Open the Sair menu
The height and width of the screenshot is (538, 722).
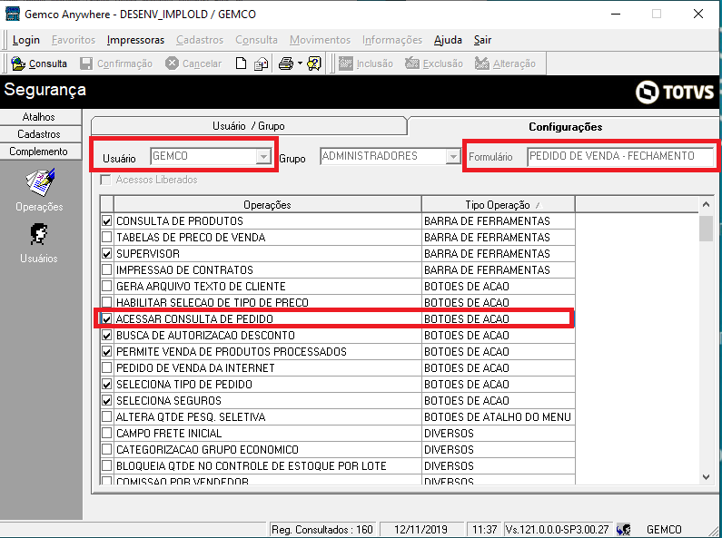(482, 40)
